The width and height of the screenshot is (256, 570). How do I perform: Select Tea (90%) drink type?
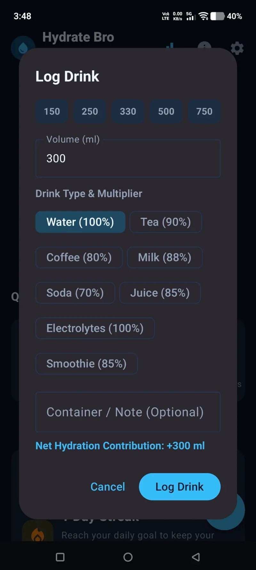(x=166, y=222)
